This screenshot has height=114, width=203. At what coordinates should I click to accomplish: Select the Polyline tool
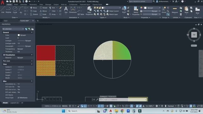8,10
